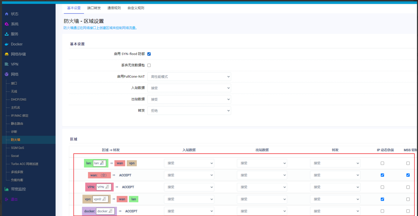This screenshot has width=418, height=216.
Task: Open the wan zone 出站数据 dropdown
Action: point(262,175)
